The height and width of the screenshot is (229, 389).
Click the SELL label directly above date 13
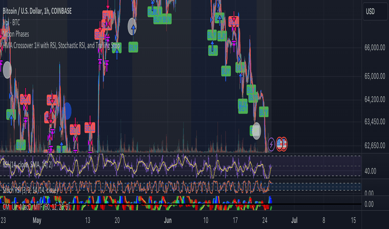coord(90,128)
